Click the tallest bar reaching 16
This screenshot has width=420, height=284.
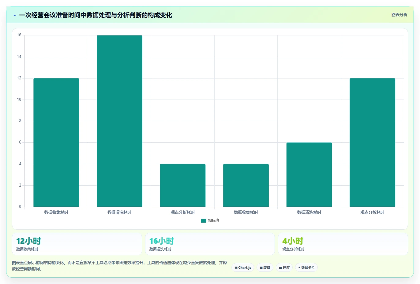click(119, 121)
